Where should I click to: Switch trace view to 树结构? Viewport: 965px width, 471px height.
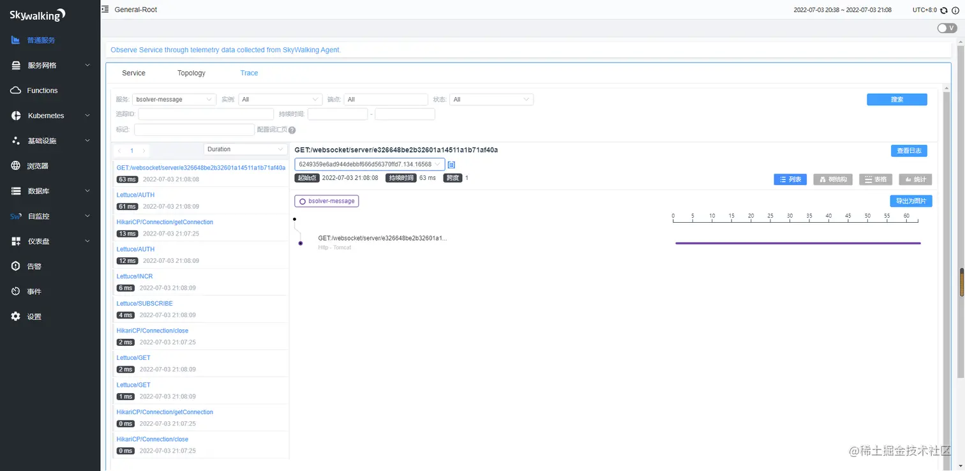[833, 179]
